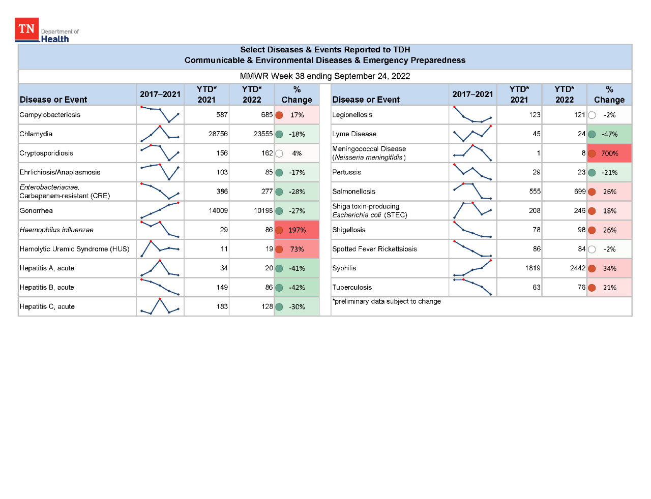Select the Shigellosis row label

click(x=349, y=230)
